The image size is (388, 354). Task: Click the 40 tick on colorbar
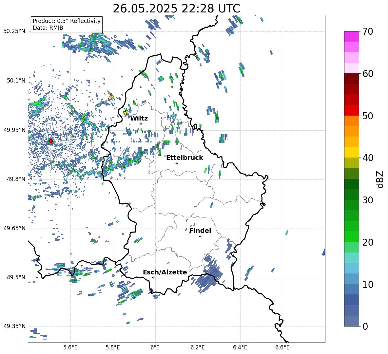[367, 158]
